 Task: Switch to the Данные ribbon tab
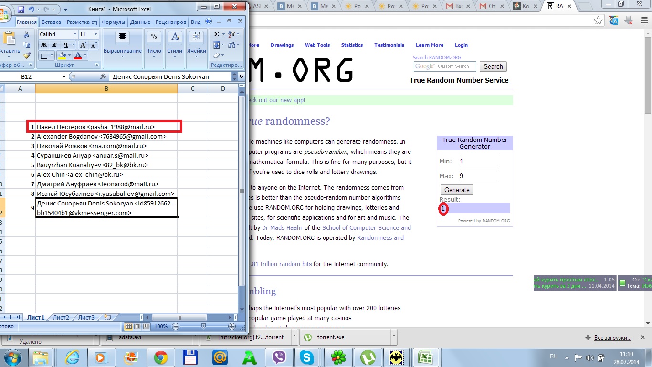click(140, 22)
